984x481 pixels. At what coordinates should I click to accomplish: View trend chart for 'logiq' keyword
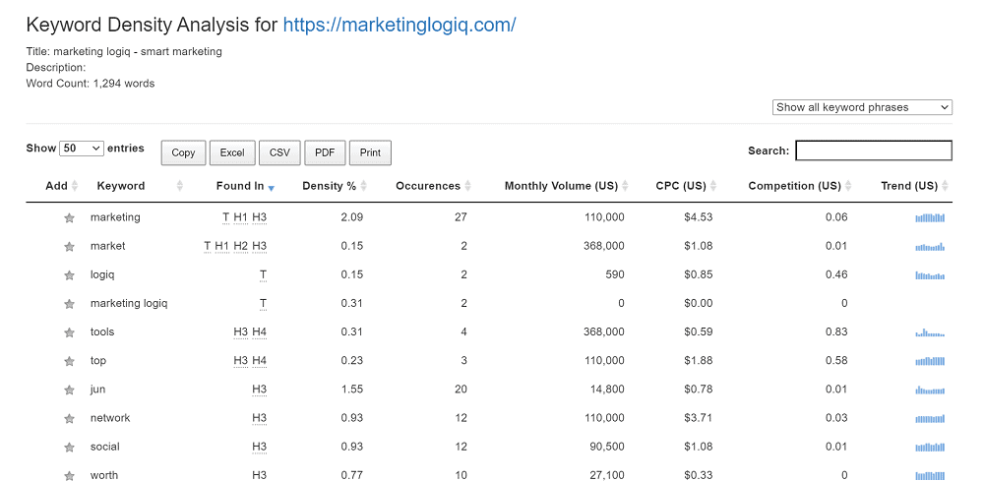click(930, 274)
